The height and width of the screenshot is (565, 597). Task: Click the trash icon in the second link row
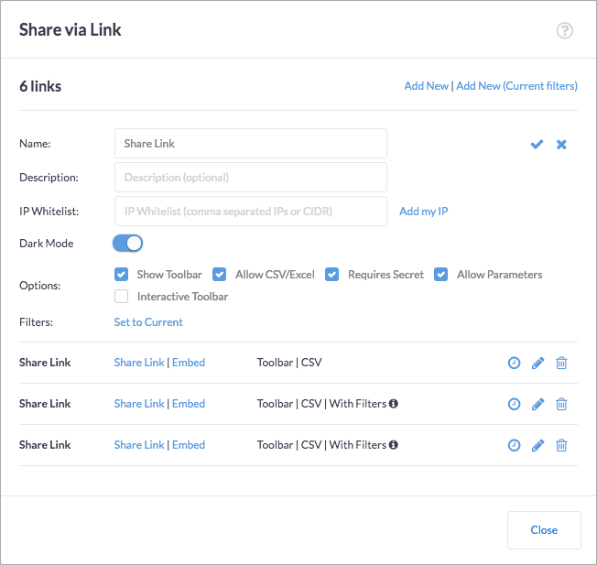click(x=561, y=404)
